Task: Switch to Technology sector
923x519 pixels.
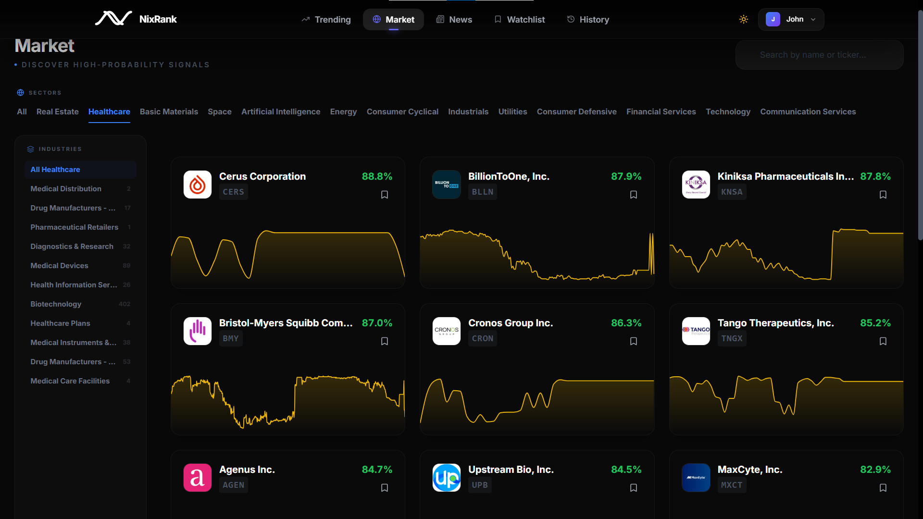Action: (x=728, y=111)
